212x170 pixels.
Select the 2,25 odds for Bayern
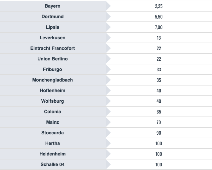click(159, 6)
